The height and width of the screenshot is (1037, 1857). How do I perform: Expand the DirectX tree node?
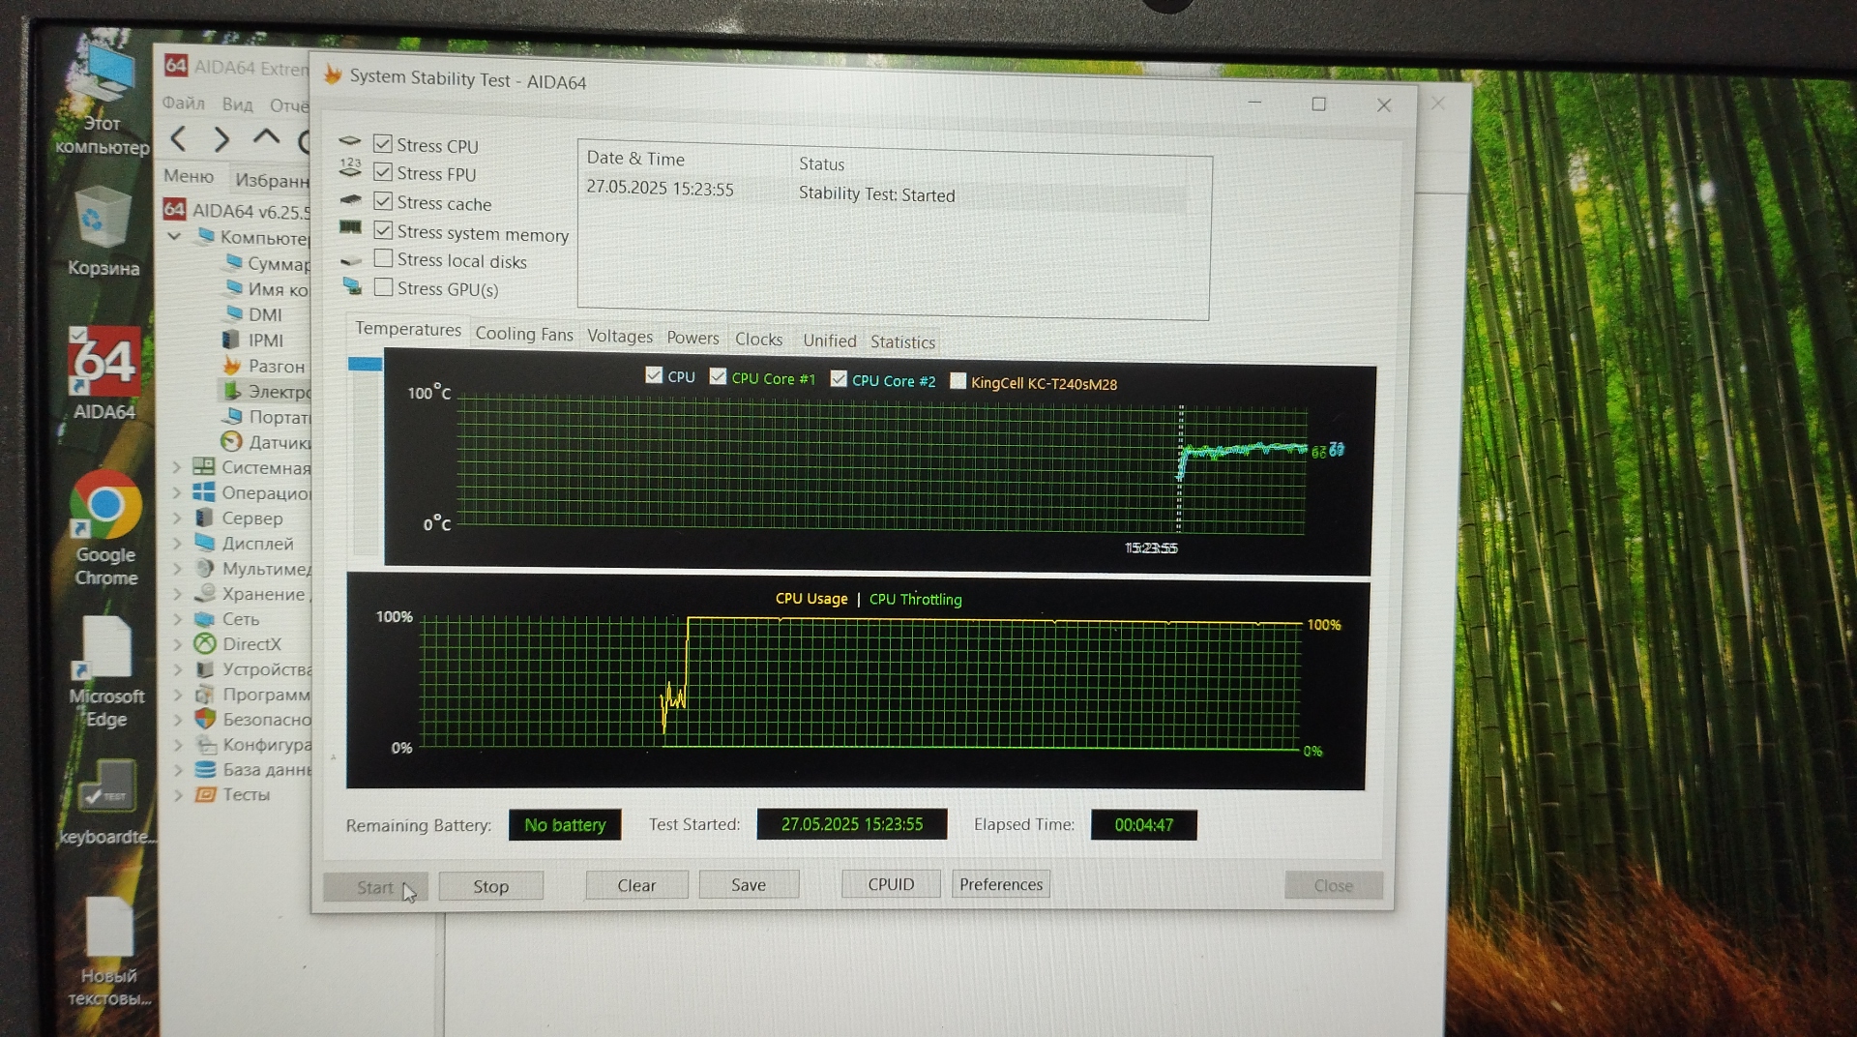177,644
